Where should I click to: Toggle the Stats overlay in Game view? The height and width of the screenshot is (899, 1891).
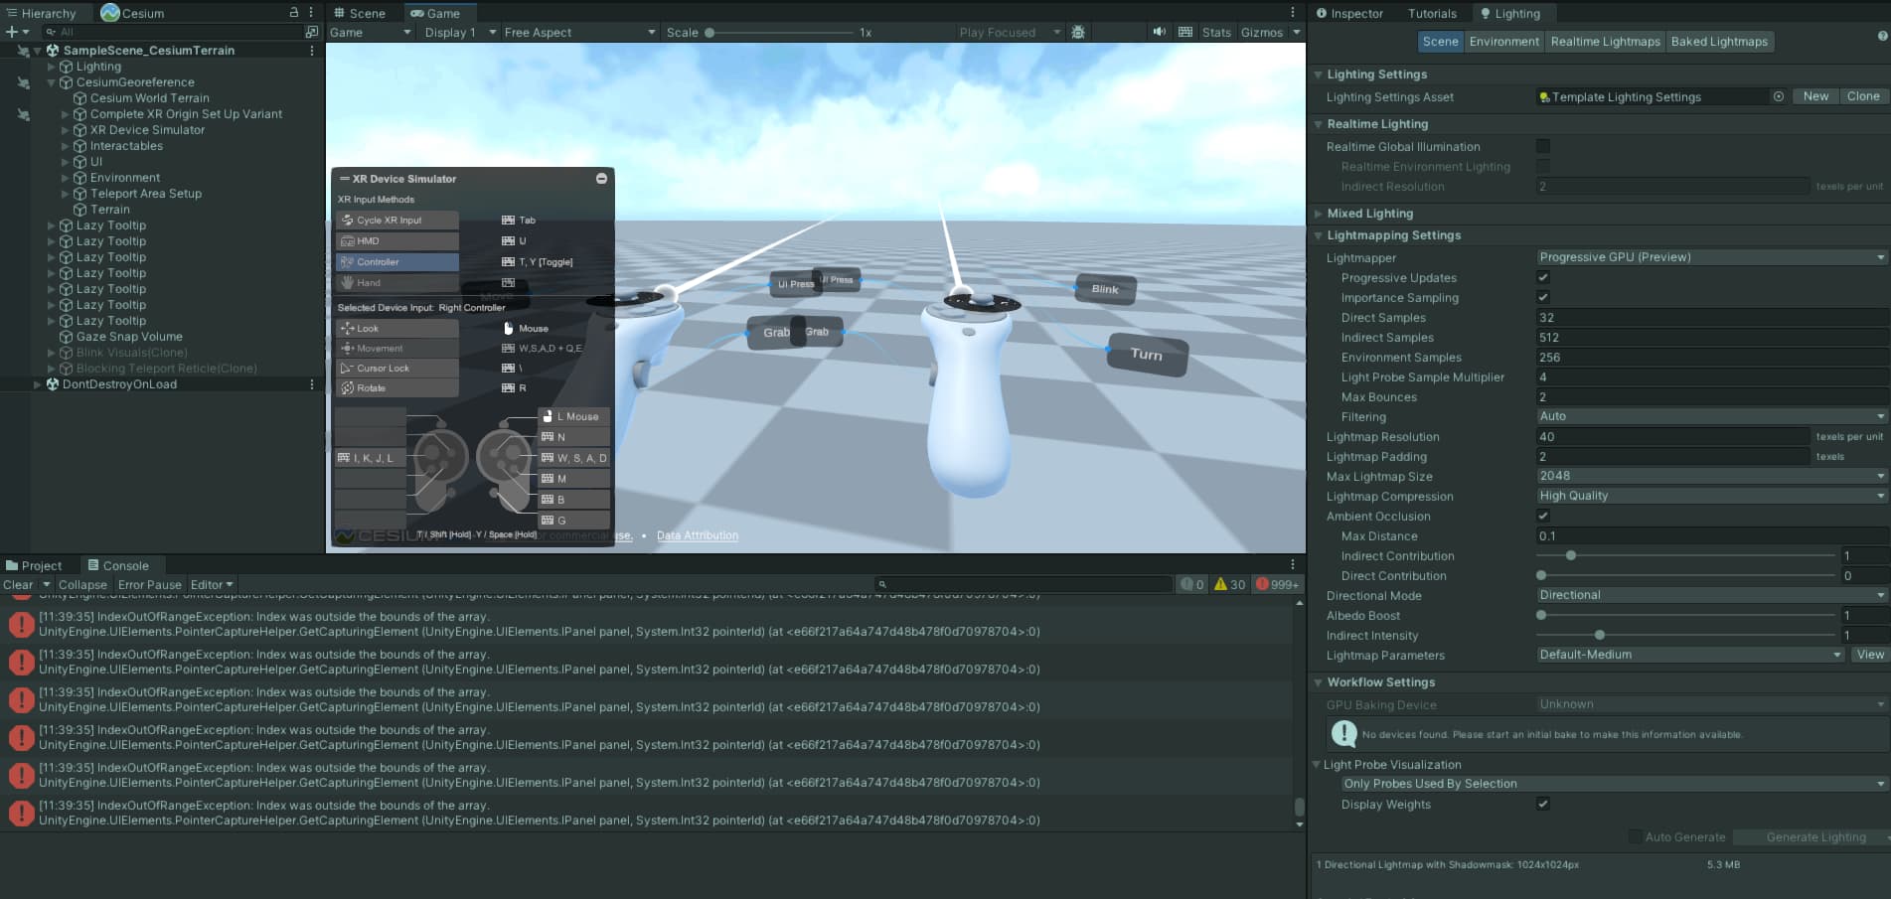point(1216,33)
